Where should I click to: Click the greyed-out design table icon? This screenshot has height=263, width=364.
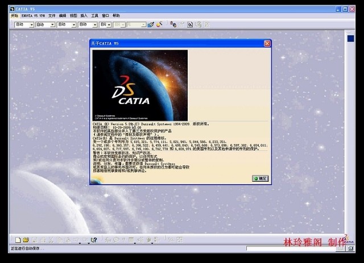pyautogui.click(x=131, y=240)
